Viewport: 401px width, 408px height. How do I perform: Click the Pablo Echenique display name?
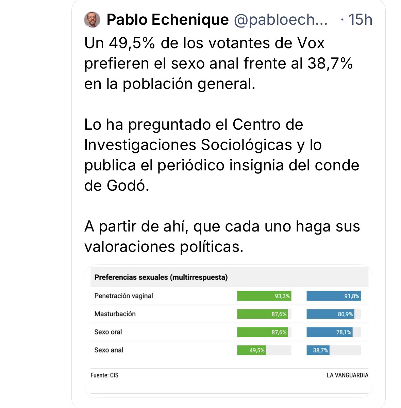pyautogui.click(x=167, y=20)
